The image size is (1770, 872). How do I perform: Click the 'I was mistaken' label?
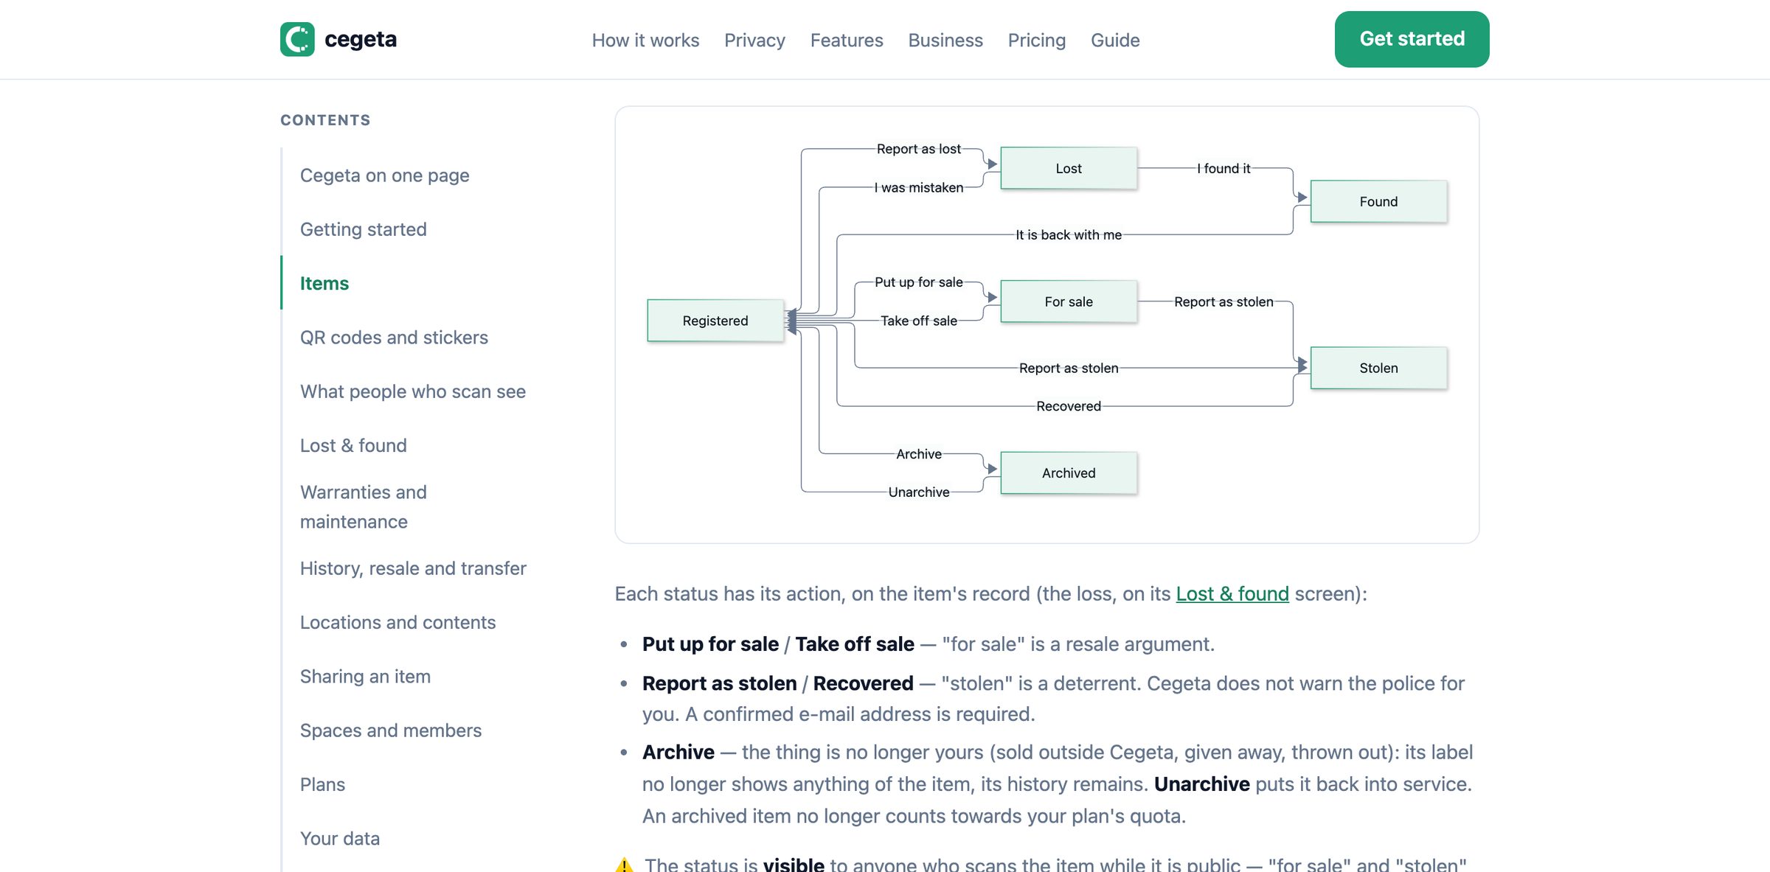[x=919, y=187]
